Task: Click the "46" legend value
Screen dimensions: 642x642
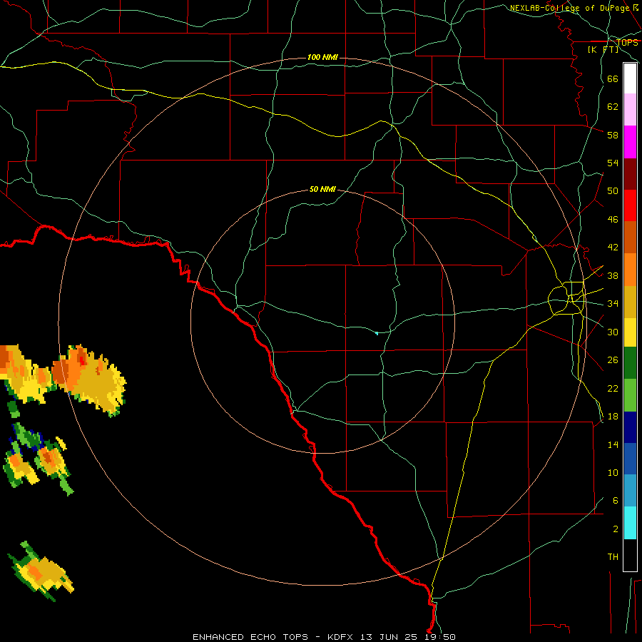Action: [613, 220]
